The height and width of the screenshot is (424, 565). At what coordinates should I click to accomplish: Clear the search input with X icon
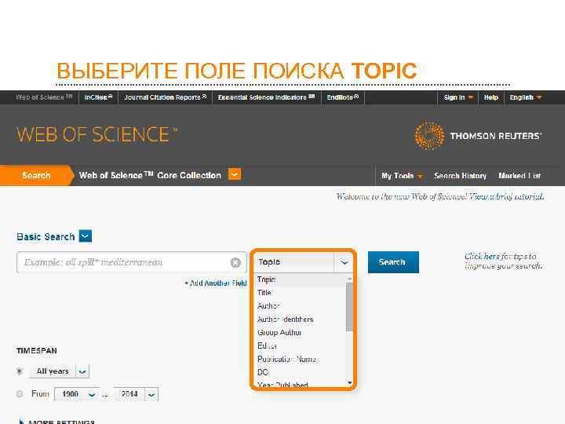(235, 262)
